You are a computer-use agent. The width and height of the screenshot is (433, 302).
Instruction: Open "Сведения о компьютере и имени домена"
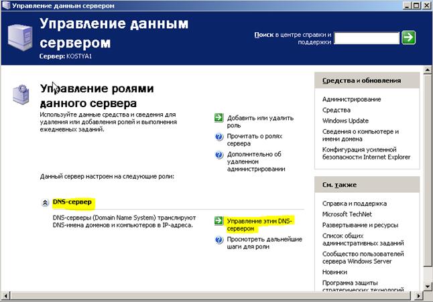[x=361, y=135]
